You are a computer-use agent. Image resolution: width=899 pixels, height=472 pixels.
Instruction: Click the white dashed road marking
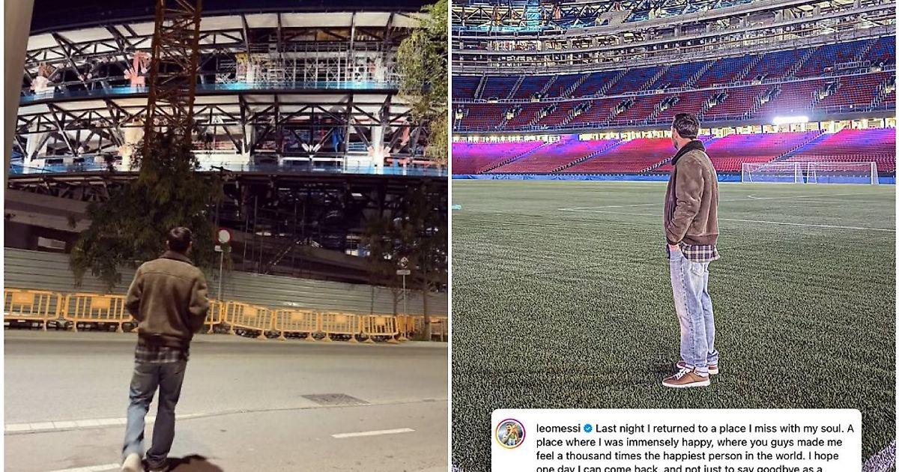[x=372, y=433]
